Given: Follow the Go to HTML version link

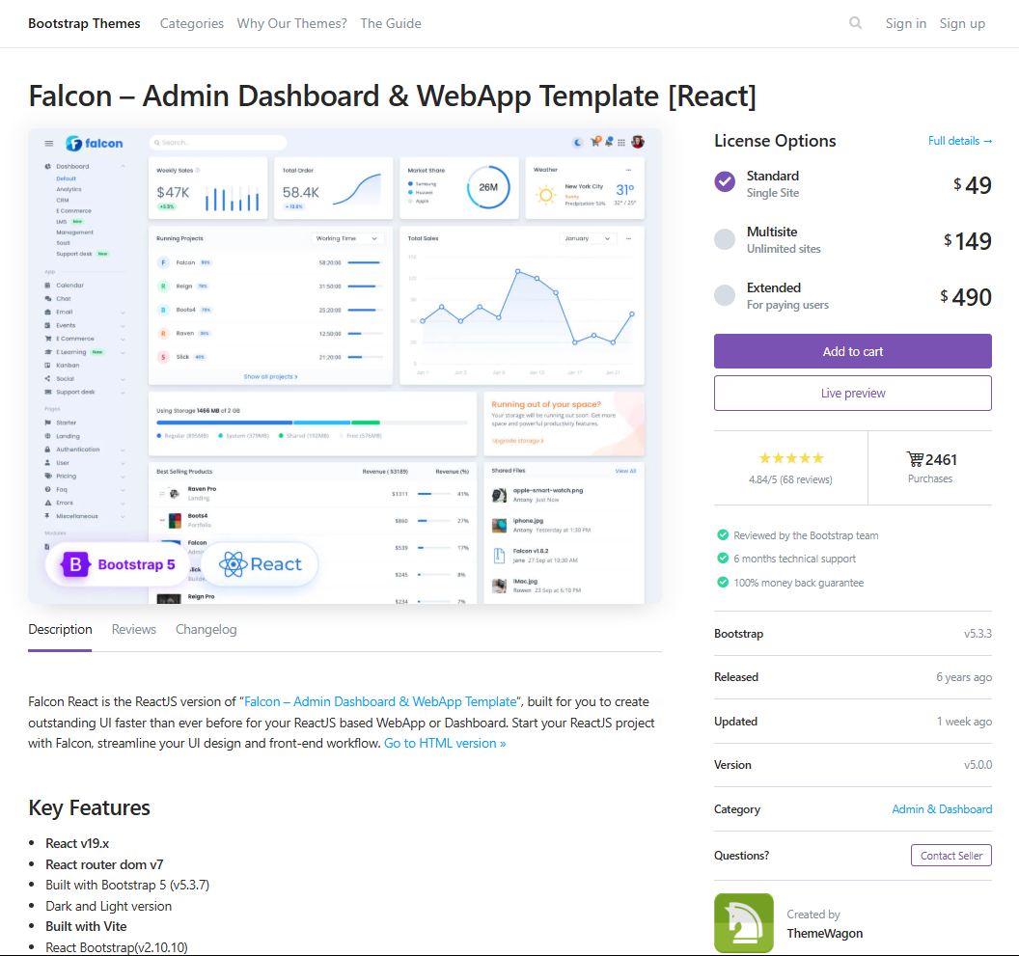Looking at the screenshot, I should click(x=445, y=743).
